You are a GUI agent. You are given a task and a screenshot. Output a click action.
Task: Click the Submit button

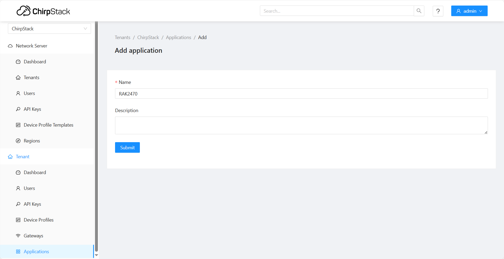coord(127,147)
